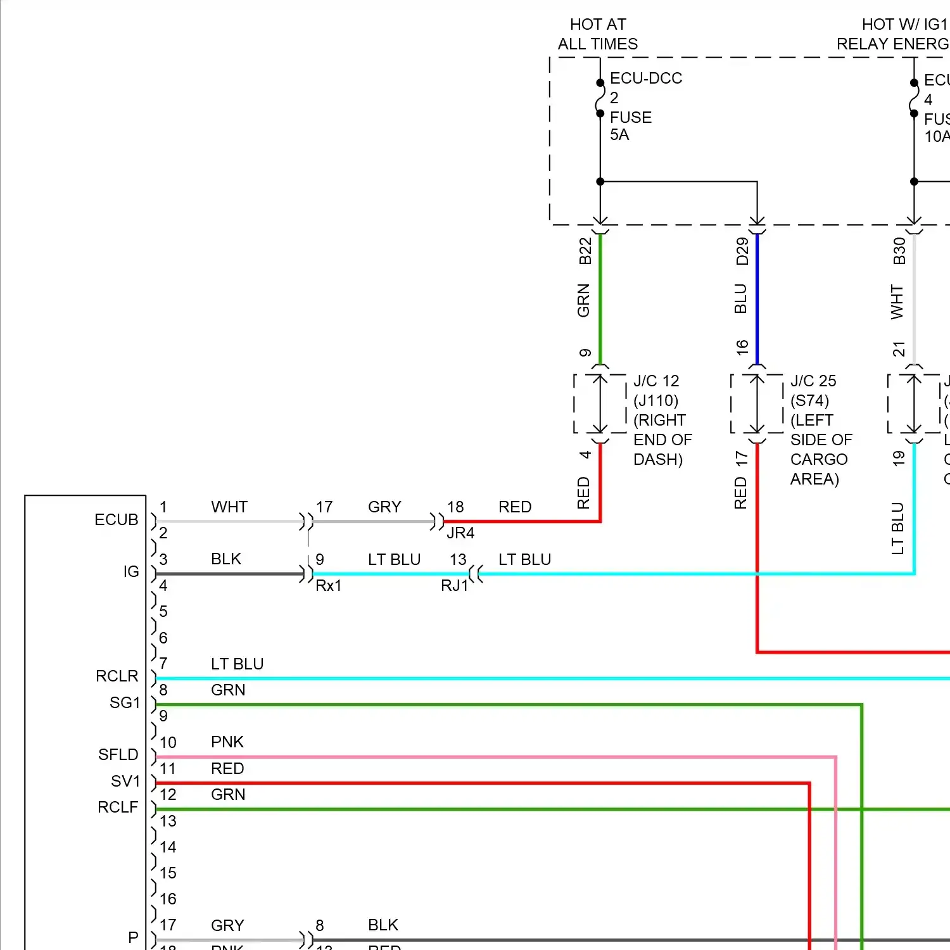Click RIGHT END OF DASH location text
Viewport: 950px width, 950px height.
tap(662, 440)
